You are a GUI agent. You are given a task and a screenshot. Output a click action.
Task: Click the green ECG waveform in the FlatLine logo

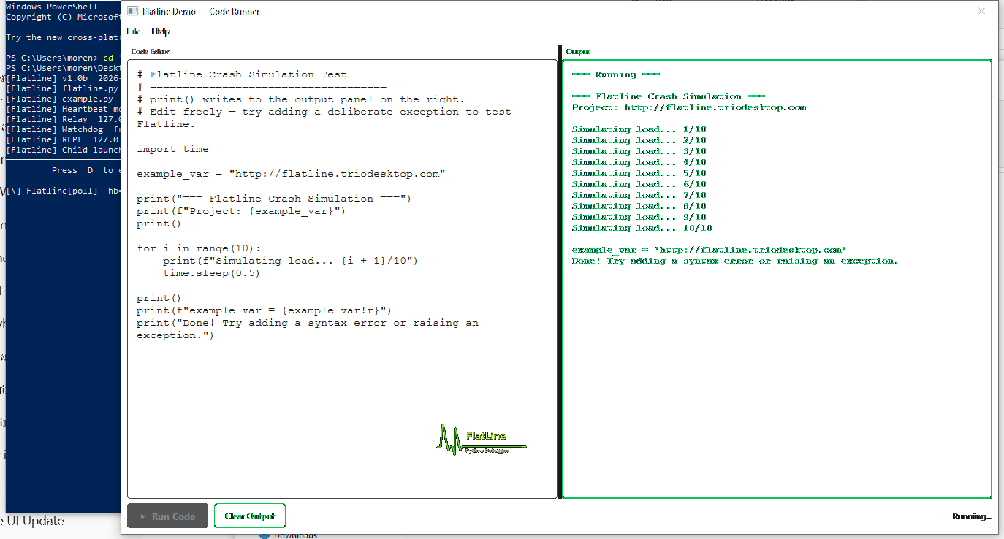pyautogui.click(x=449, y=445)
